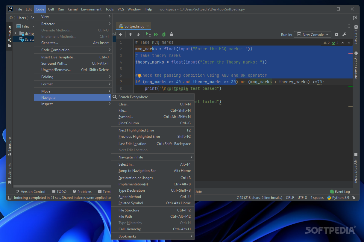Move cell down with the down arrow
This screenshot has width=364, height=242.
(138, 34)
